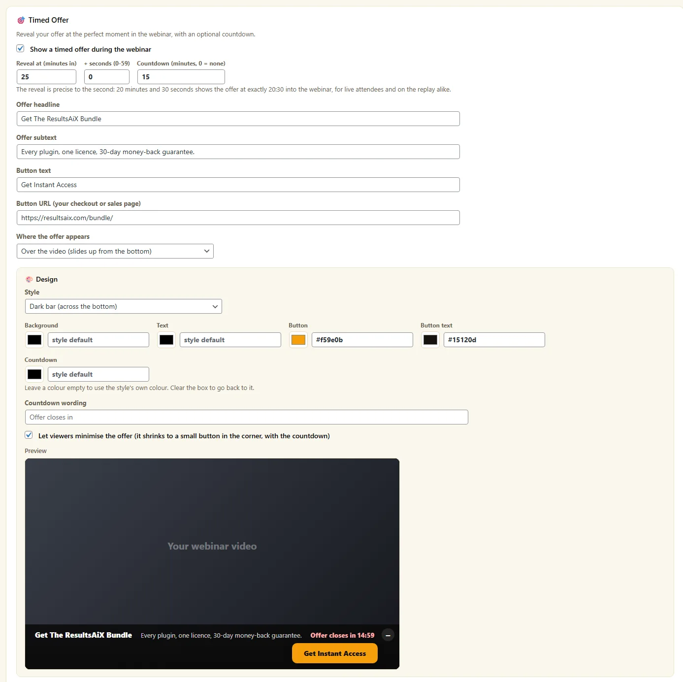The image size is (683, 682).
Task: Click the '+ seconds (0-59)' field
Action: coord(107,77)
